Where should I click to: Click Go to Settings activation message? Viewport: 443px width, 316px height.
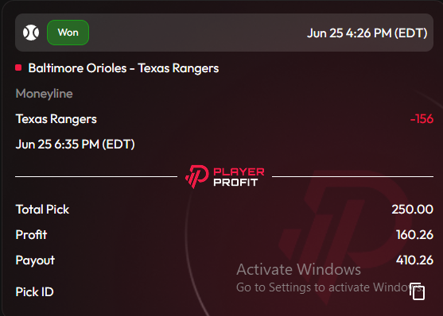coord(329,287)
